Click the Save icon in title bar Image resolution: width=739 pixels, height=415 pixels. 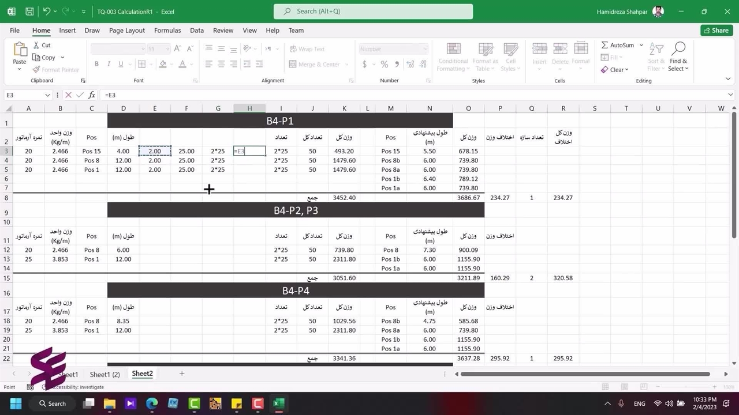coord(29,12)
